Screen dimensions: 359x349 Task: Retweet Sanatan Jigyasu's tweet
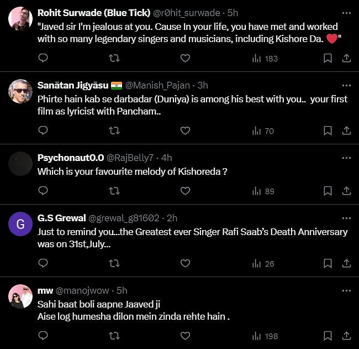pyautogui.click(x=114, y=131)
